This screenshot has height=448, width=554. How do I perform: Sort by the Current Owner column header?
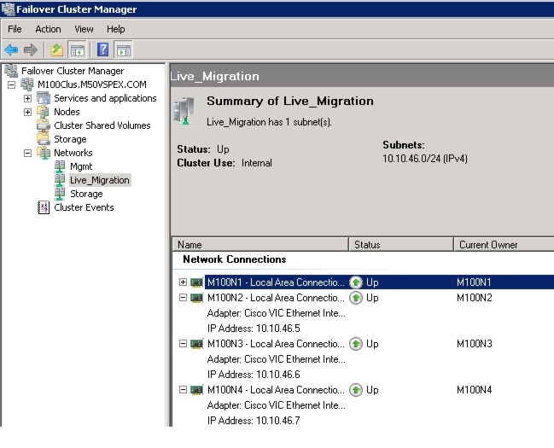[x=504, y=245]
